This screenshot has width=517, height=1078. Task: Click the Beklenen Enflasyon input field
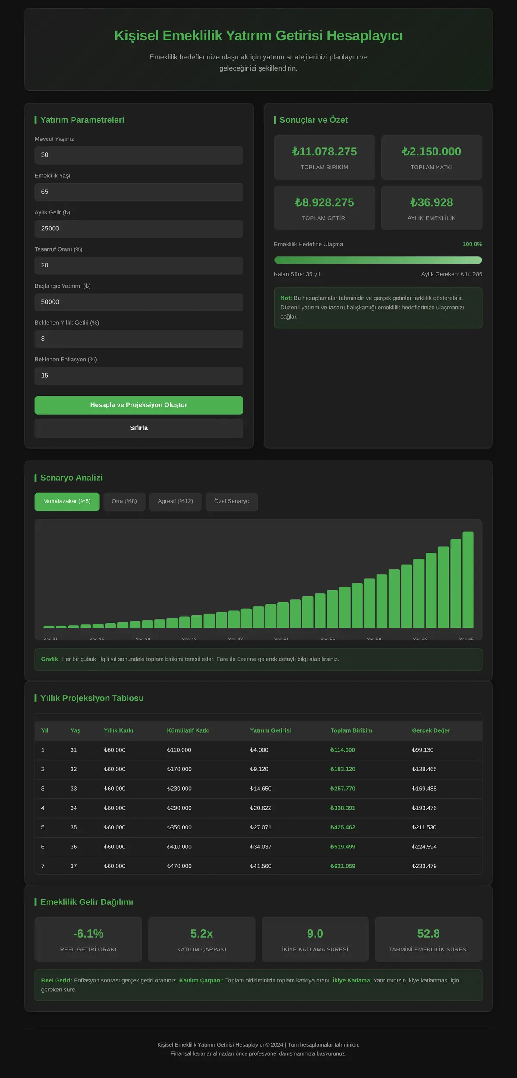click(x=139, y=376)
